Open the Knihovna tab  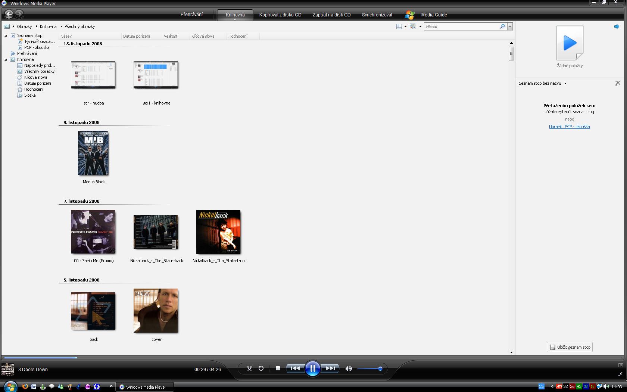coord(235,15)
